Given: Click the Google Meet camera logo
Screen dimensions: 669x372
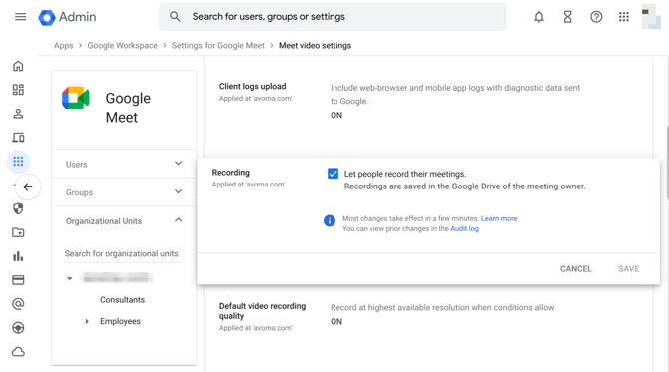Looking at the screenshot, I should tap(76, 98).
